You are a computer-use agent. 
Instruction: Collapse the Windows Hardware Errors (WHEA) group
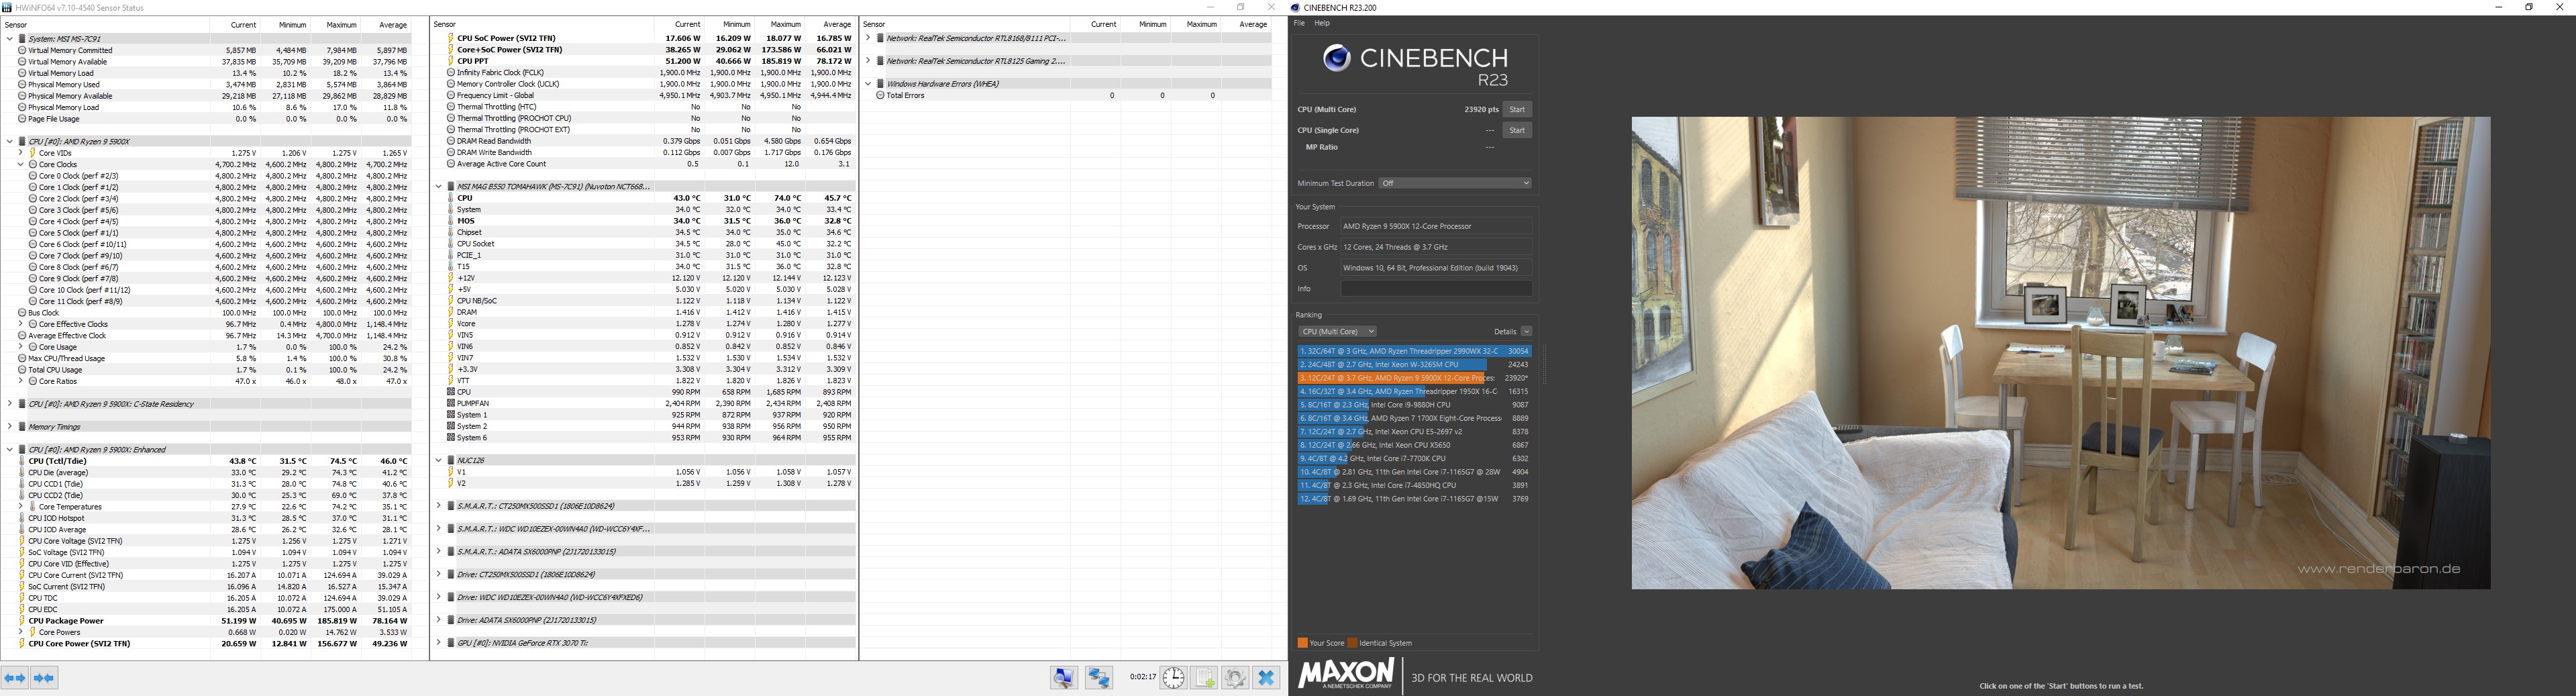click(x=868, y=84)
